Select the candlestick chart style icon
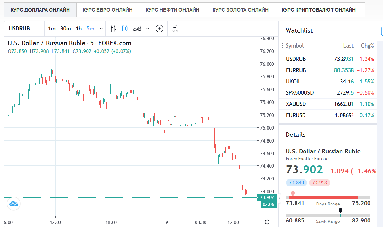This screenshot has width=383, height=235. [124, 29]
